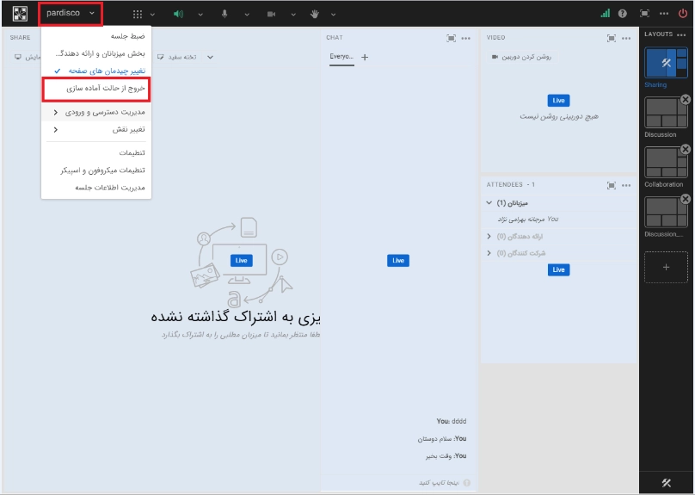Click the Adobe Connect logo icon
695x495 pixels.
(x=20, y=13)
